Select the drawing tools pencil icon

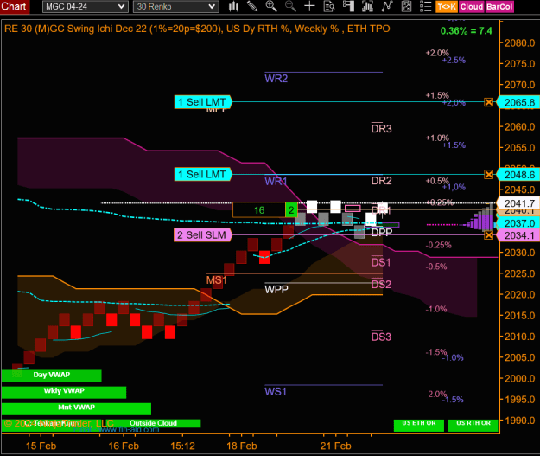[x=252, y=6]
